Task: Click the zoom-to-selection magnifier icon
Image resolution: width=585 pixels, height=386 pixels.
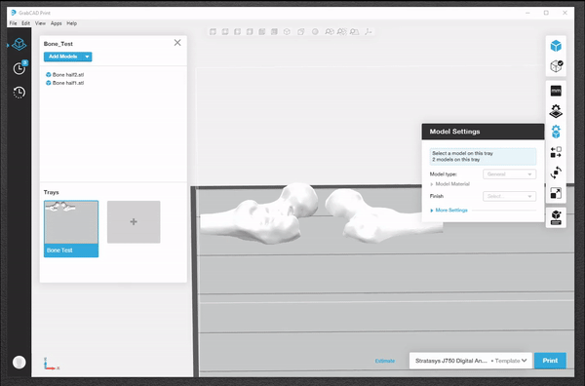Action: pyautogui.click(x=342, y=32)
